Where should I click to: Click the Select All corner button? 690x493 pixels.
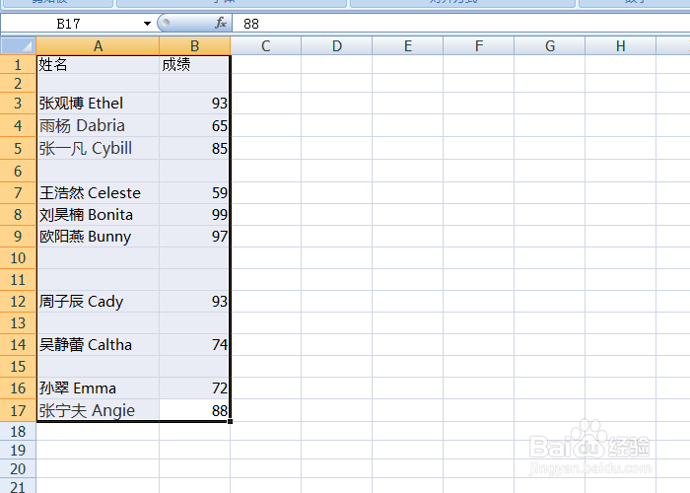(x=18, y=45)
